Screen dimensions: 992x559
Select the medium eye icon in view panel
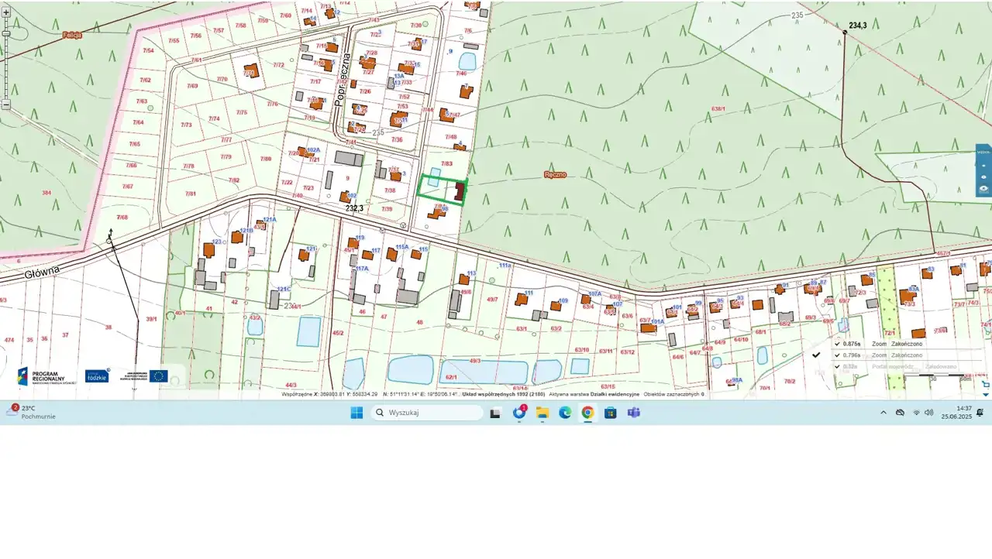click(x=983, y=177)
